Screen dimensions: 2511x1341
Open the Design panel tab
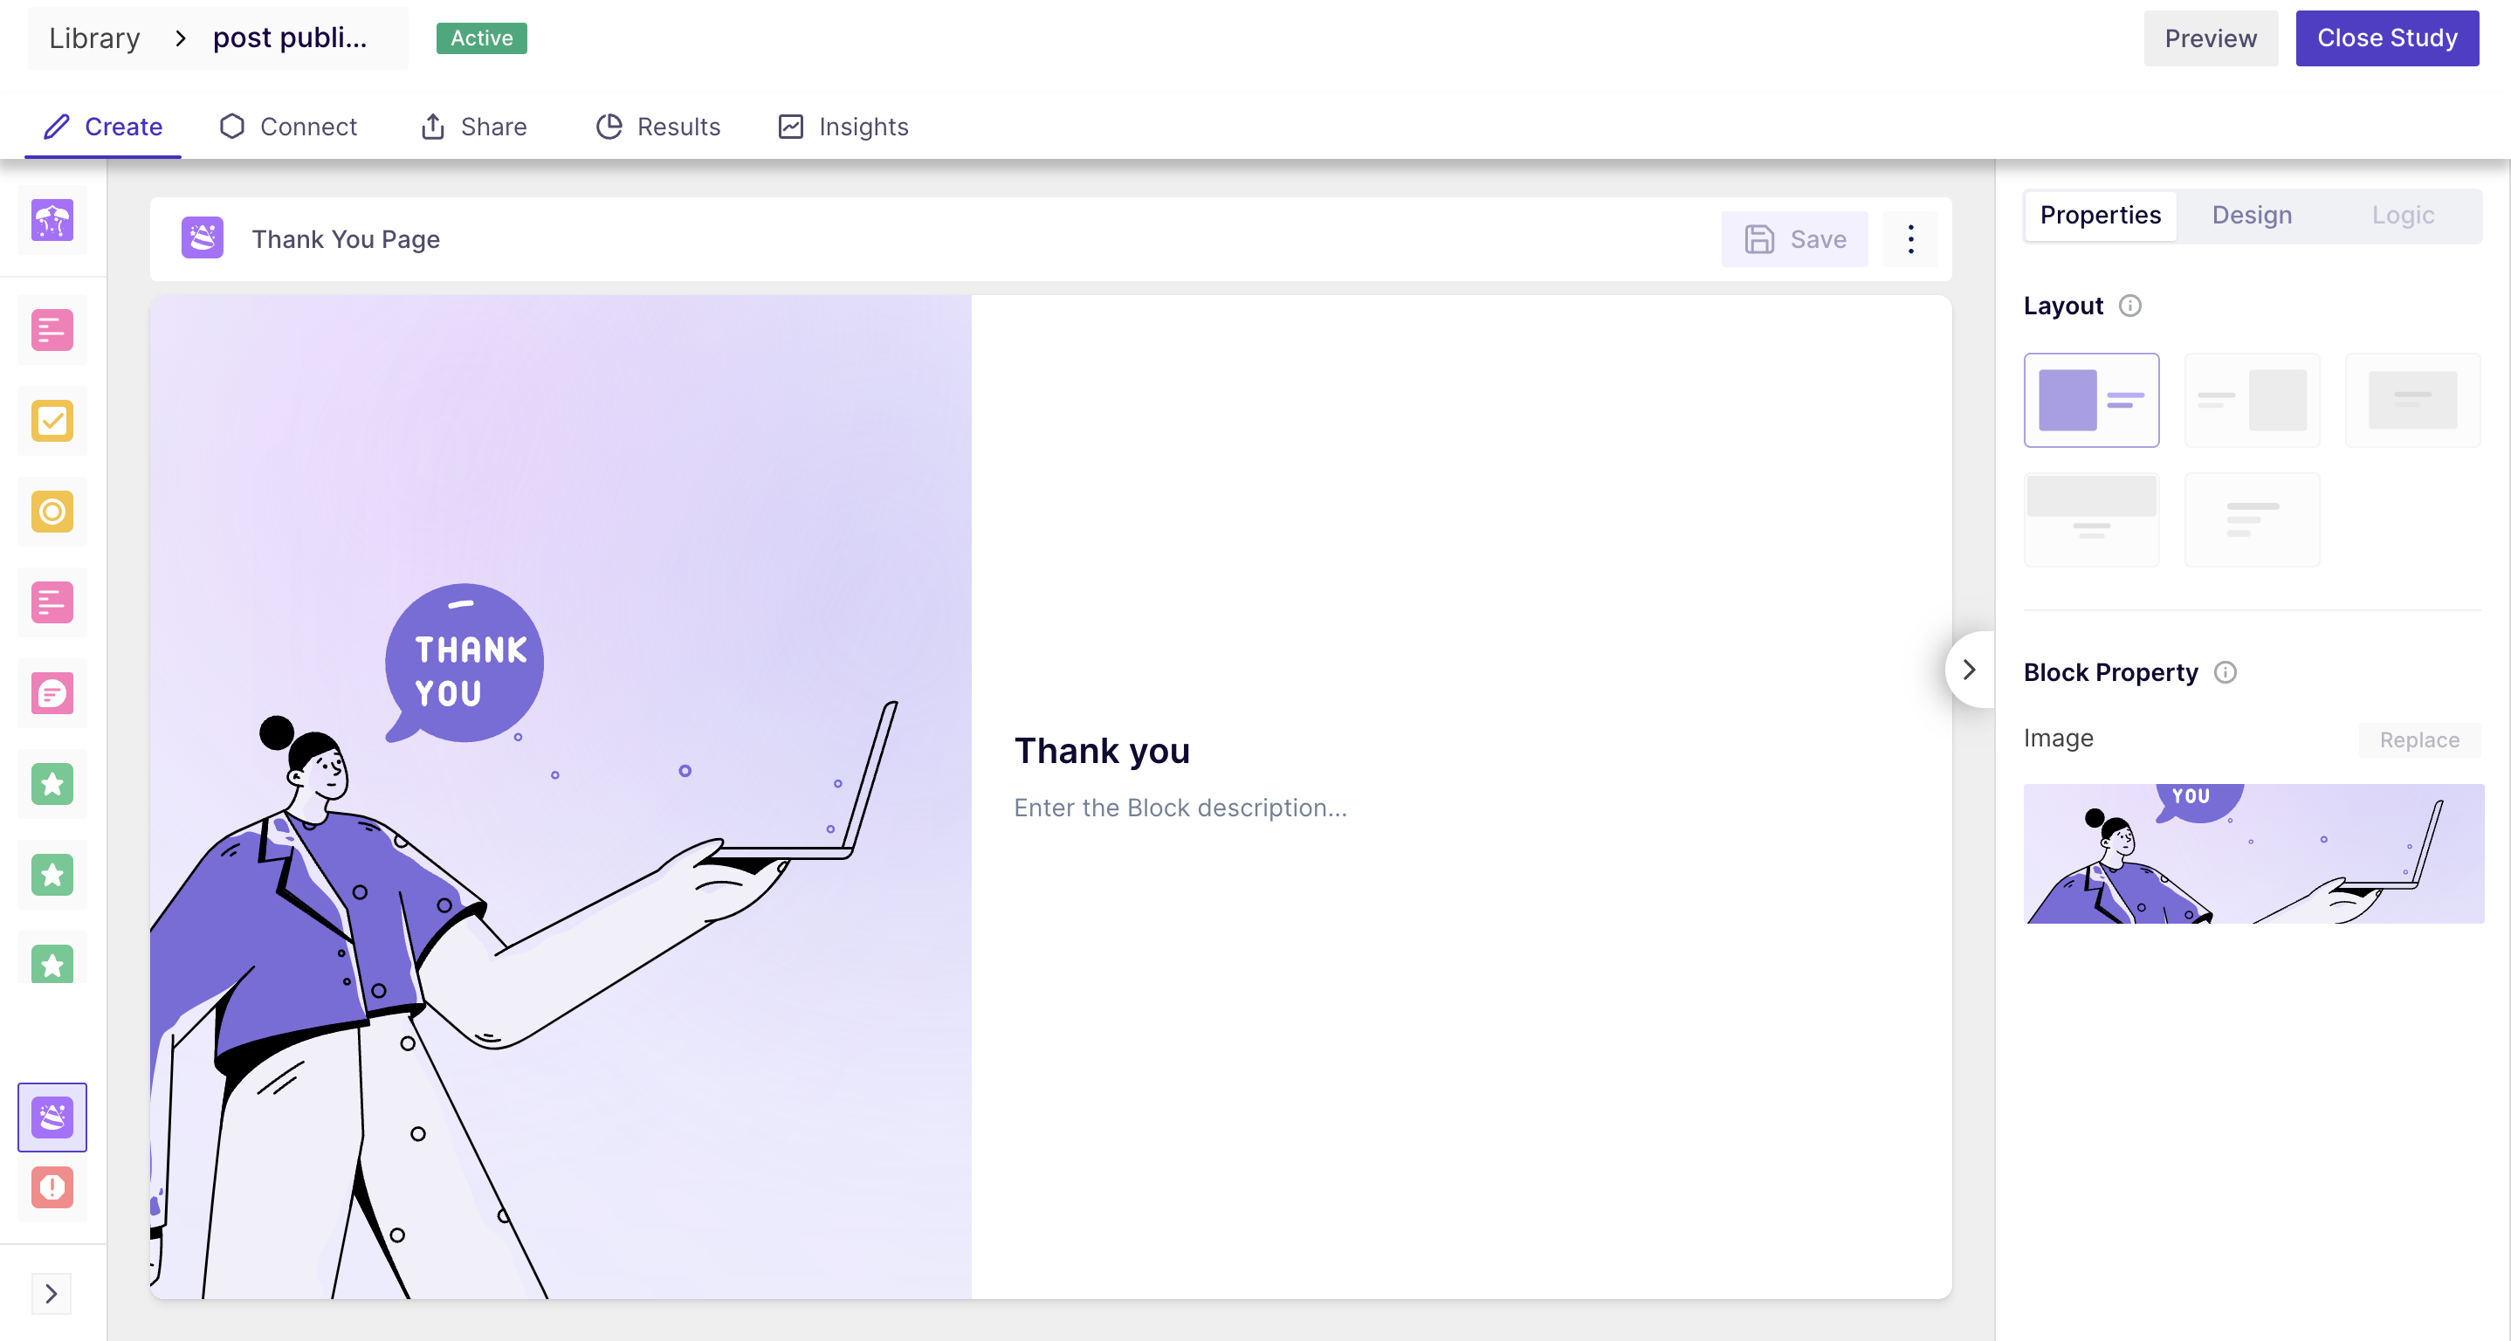[2251, 216]
